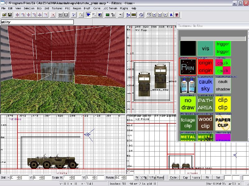Viewport: 249px width, 186px height.
Task: Click the Open map folder icon
Action: tap(4, 15)
